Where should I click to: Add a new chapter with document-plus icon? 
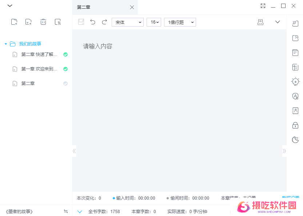28,22
